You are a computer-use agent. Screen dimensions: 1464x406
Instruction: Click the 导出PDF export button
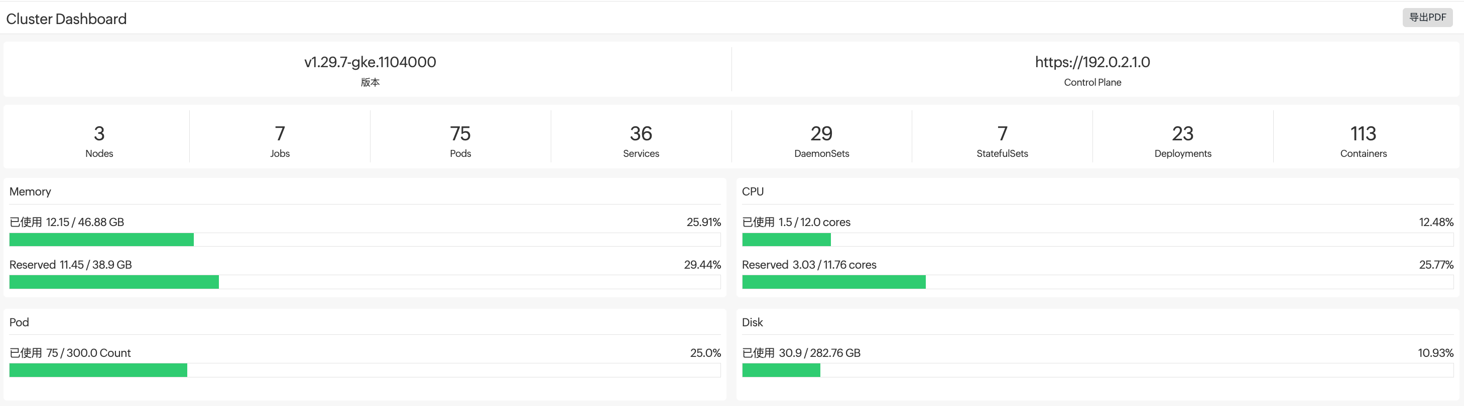1426,18
